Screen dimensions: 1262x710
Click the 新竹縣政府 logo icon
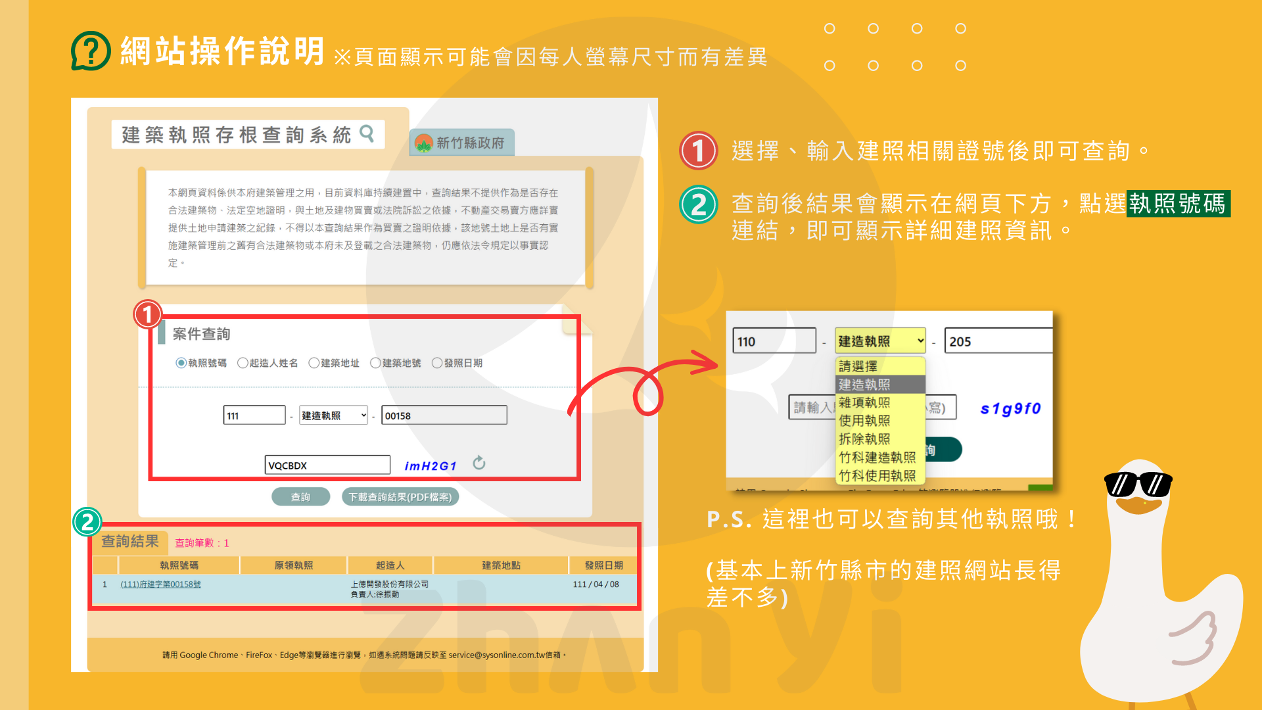click(424, 143)
